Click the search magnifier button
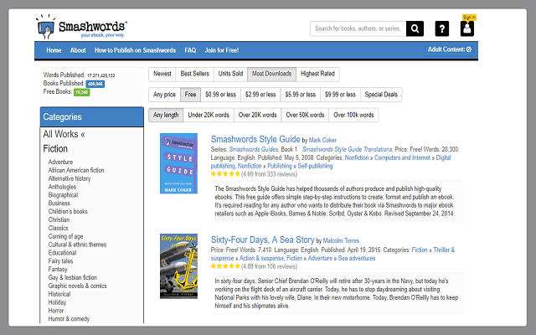The width and height of the screenshot is (536, 335). (415, 29)
